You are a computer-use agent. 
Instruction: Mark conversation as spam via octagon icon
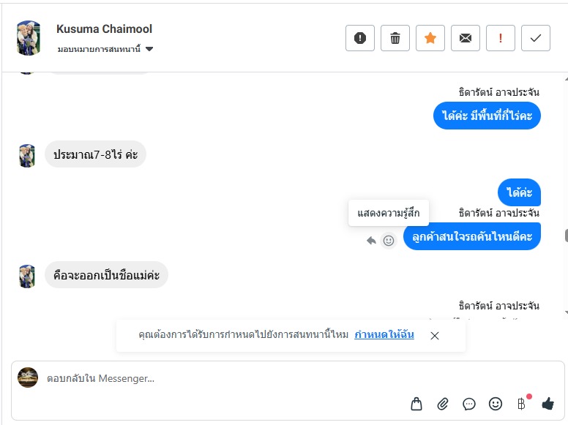click(360, 38)
